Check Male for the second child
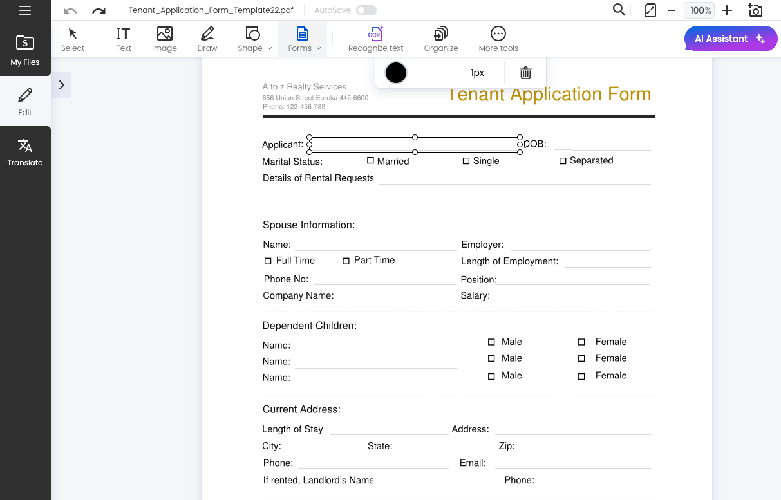 [x=491, y=358]
